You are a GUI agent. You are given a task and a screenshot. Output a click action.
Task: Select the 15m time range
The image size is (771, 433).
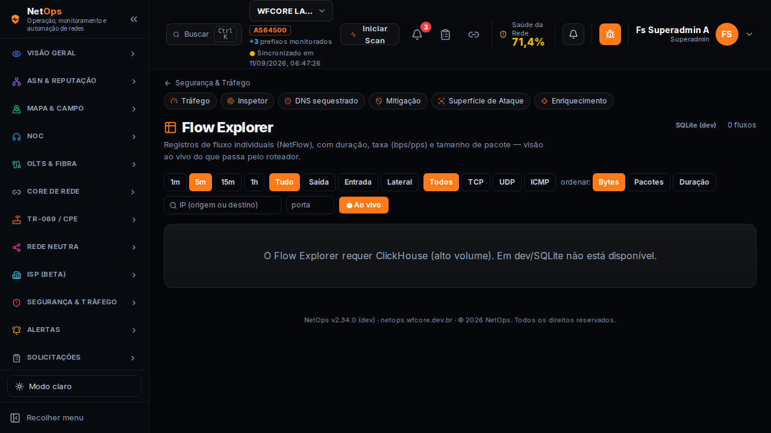[x=228, y=182]
